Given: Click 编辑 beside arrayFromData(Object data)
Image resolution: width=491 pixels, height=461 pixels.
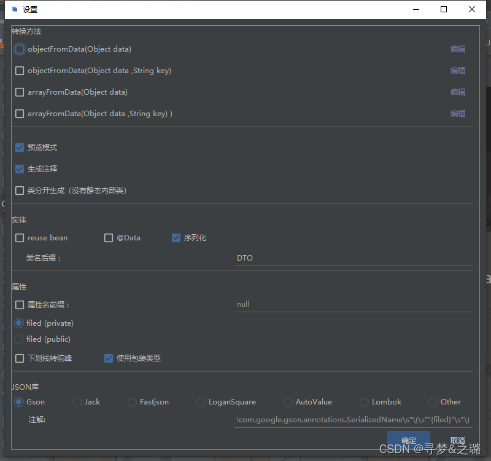Looking at the screenshot, I should point(457,92).
